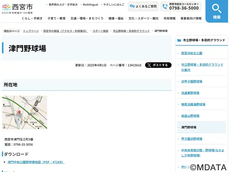
Task: Open 流通東野球場 sidebar link
Action: pyautogui.click(x=190, y=93)
